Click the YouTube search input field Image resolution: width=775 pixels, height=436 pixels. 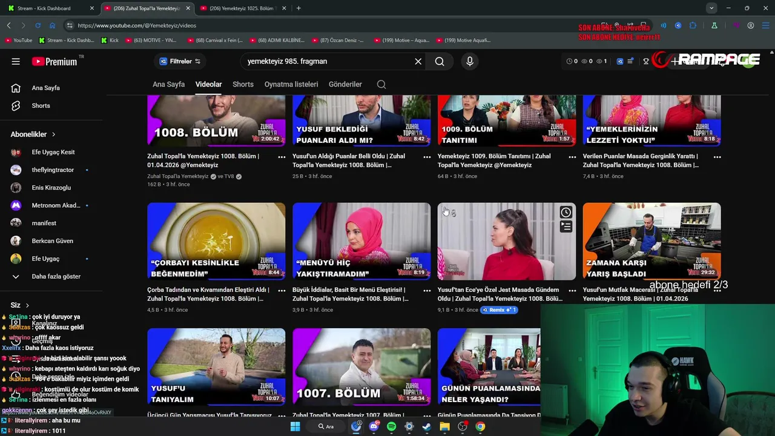tap(327, 61)
